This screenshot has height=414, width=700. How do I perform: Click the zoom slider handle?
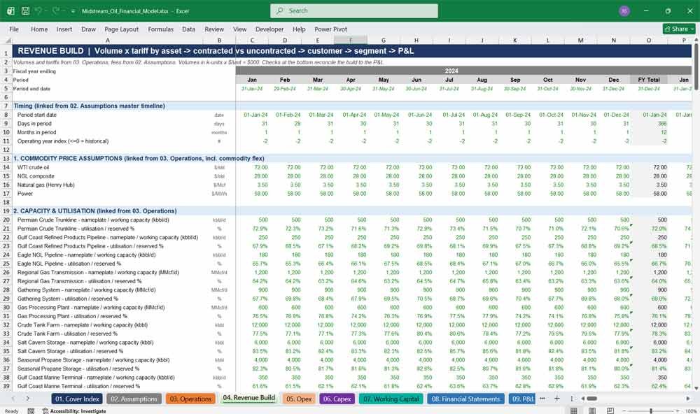tap(651, 411)
